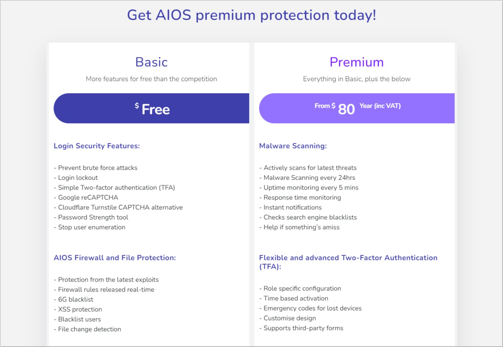Select the File change detection item

pos(89,329)
